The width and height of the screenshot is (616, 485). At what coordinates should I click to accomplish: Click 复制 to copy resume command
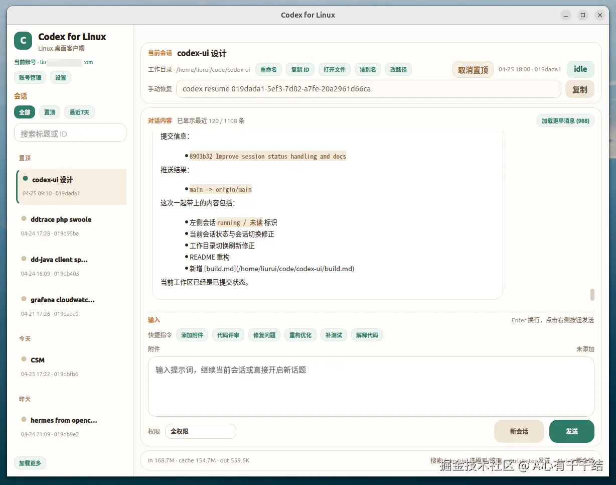click(x=580, y=89)
